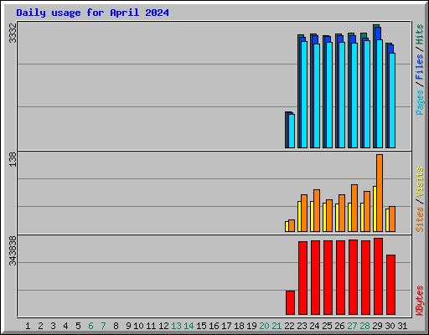This screenshot has width=429, height=335.
Task: Click the cyan Pages legend label
Action: pos(420,102)
